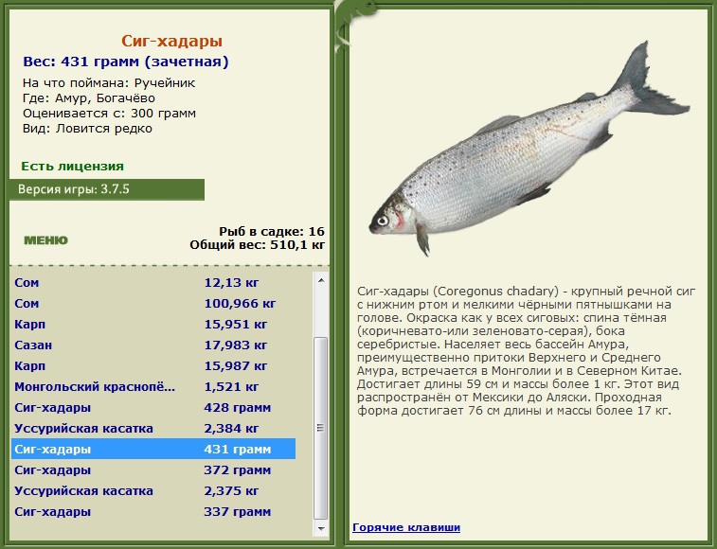This screenshot has height=549, width=717.
Task: Select the Сиг-хадары 337 грамм entry
Action: 153,511
